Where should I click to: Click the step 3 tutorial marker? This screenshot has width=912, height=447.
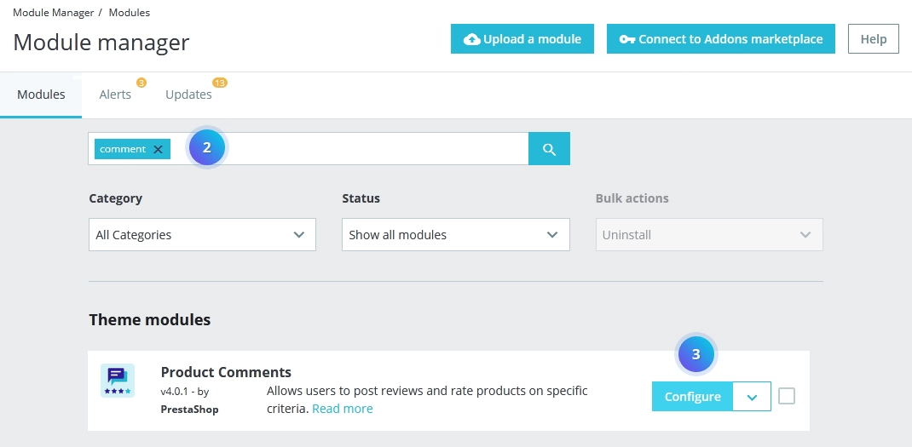pos(696,354)
